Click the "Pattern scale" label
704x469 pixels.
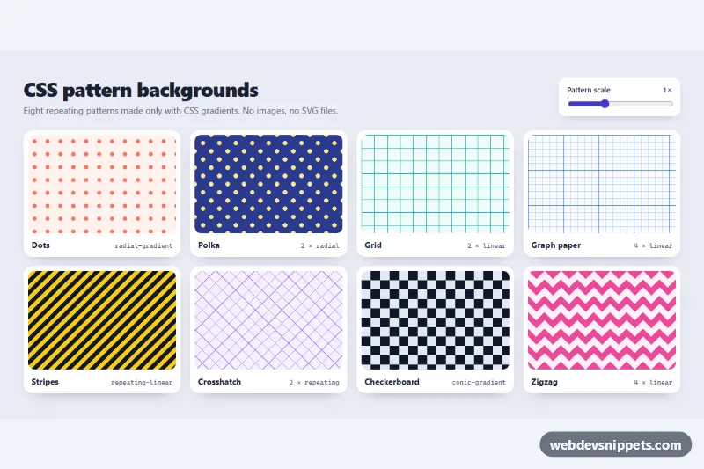[589, 90]
